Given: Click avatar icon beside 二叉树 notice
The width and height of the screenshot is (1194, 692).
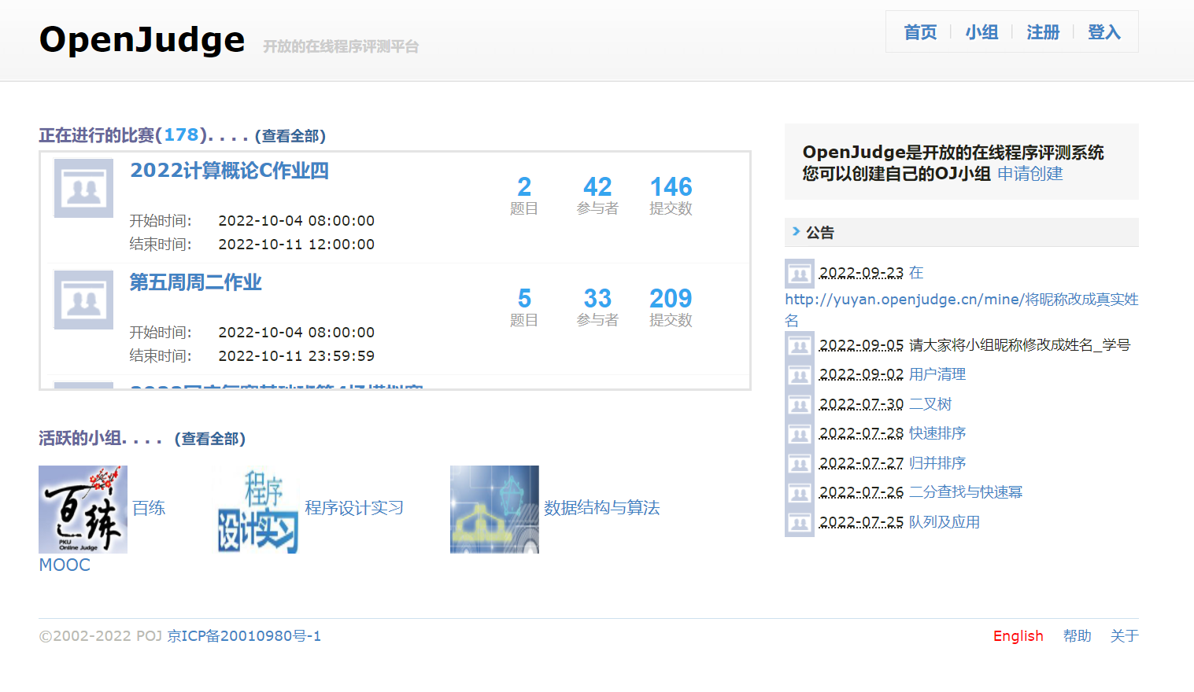Looking at the screenshot, I should pyautogui.click(x=800, y=405).
